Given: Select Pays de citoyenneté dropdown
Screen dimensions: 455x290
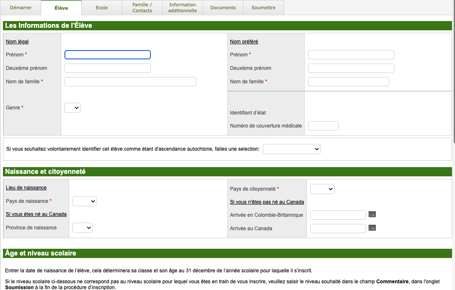Looking at the screenshot, I should pos(322,189).
